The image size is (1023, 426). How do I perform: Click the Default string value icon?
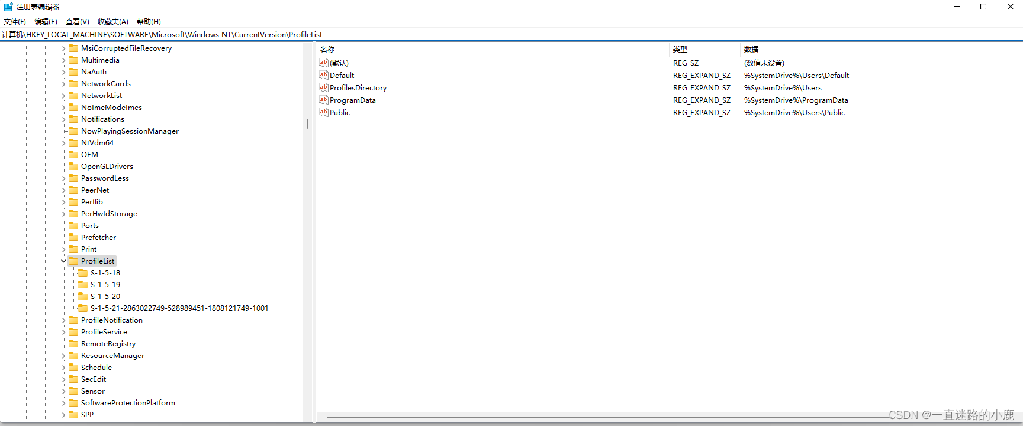point(324,75)
